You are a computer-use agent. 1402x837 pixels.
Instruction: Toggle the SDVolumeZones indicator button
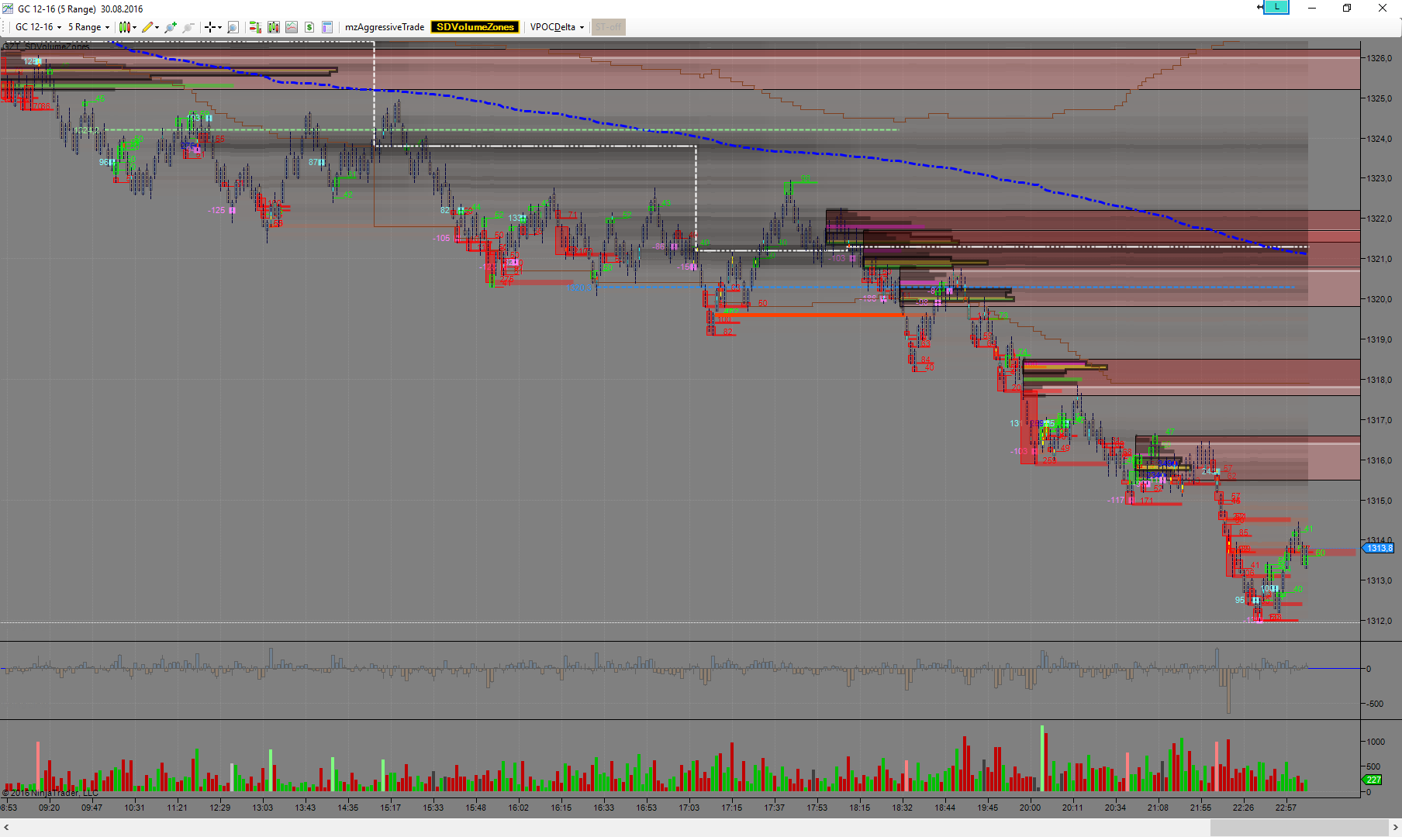(x=475, y=27)
